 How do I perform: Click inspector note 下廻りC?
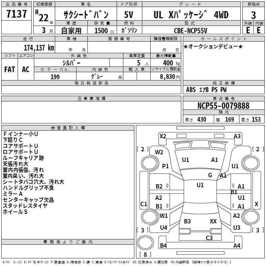coord(13,140)
